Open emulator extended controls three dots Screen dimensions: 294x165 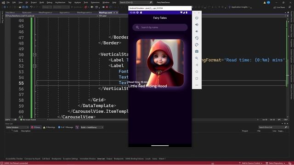(197, 85)
